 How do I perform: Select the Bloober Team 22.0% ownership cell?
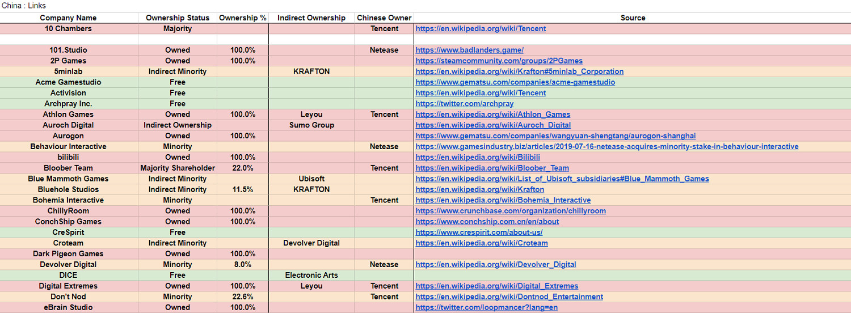[243, 168]
